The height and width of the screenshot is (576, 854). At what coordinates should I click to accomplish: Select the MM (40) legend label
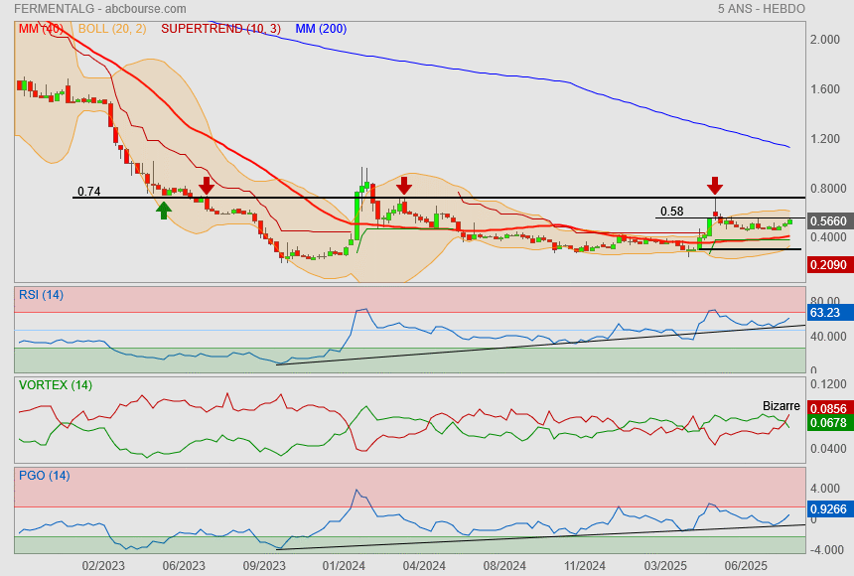tap(42, 29)
